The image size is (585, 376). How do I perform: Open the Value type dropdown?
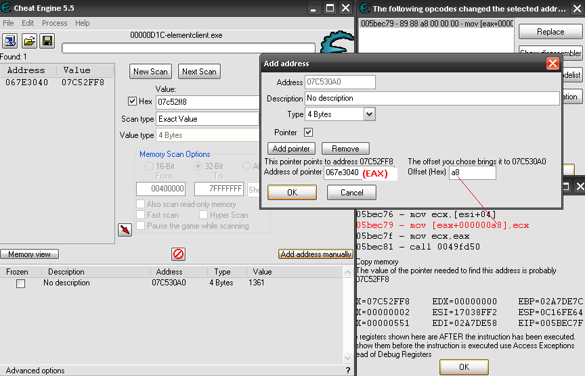tap(207, 135)
